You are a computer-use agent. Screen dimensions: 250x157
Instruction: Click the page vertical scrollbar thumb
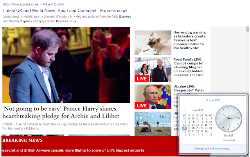247,29
